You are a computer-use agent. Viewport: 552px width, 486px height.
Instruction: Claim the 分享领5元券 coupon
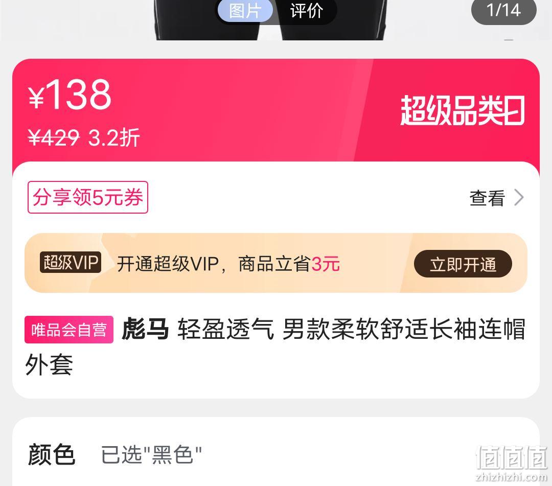[x=88, y=197]
